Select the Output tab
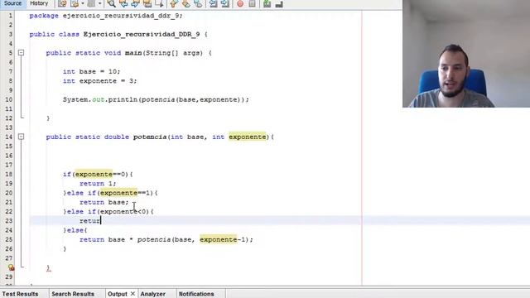530x298 pixels. coord(118,294)
